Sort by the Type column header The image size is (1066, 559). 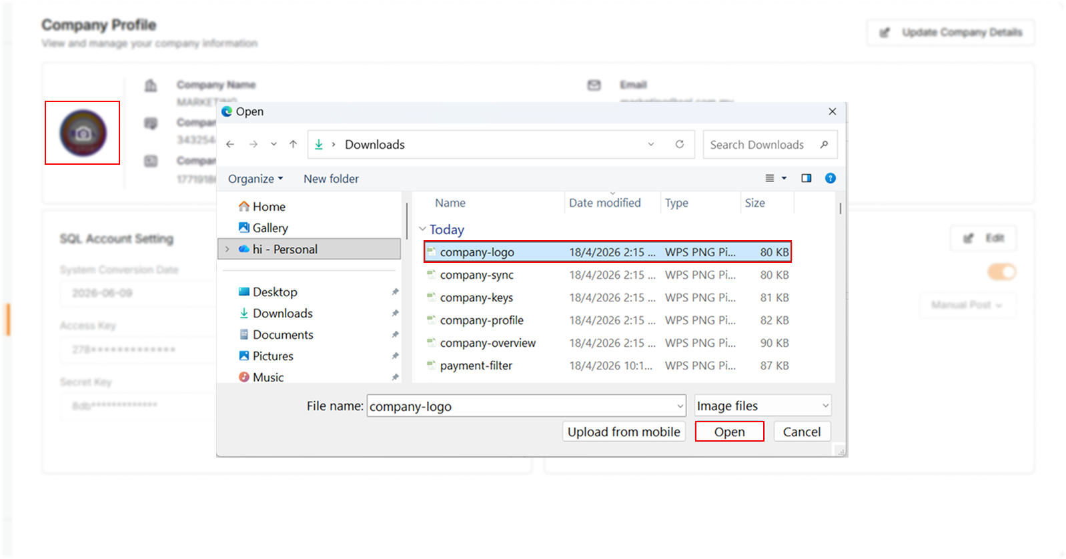[676, 203]
